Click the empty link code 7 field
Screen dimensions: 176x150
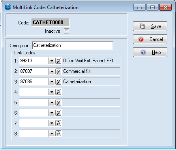click(34, 123)
